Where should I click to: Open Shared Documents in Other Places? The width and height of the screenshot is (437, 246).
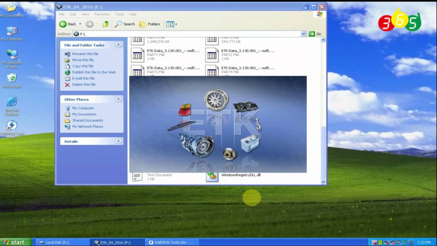click(87, 120)
